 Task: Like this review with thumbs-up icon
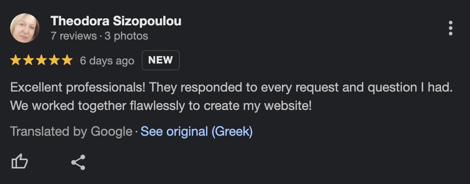[x=19, y=161]
